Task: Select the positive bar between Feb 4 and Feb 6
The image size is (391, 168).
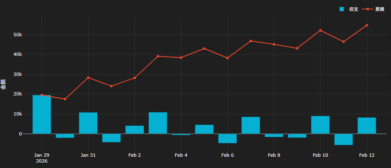Action: click(204, 129)
